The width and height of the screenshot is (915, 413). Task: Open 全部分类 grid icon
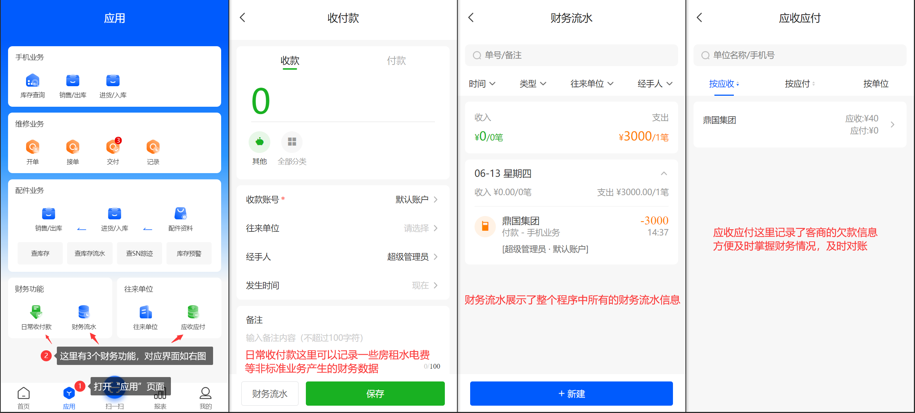coord(292,142)
